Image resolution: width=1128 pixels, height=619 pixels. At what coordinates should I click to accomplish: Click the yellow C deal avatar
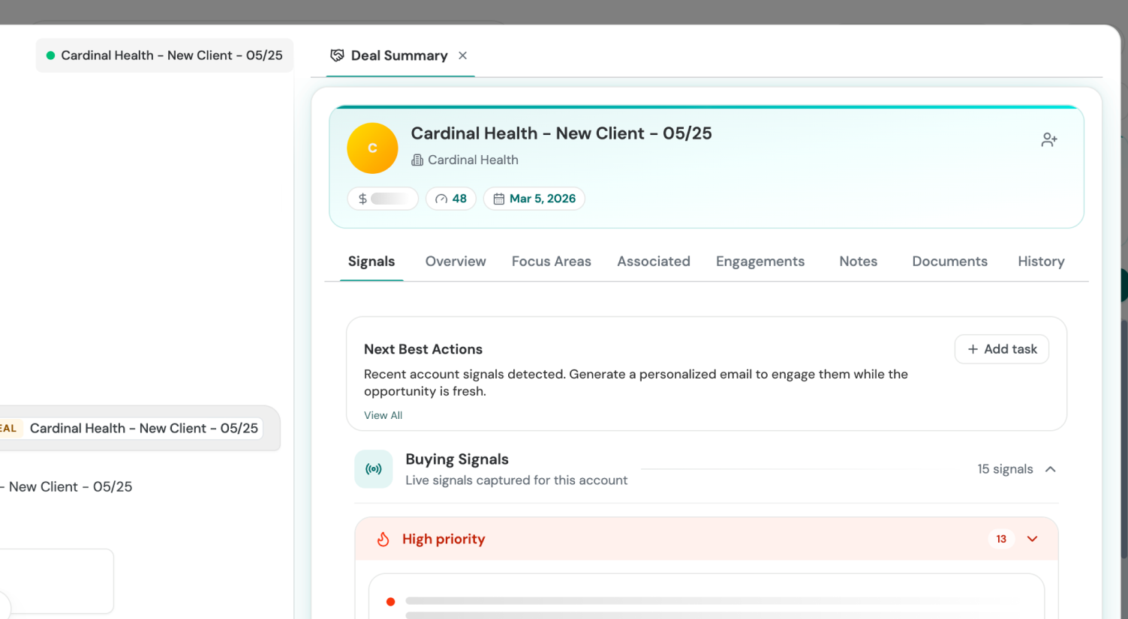pos(372,148)
